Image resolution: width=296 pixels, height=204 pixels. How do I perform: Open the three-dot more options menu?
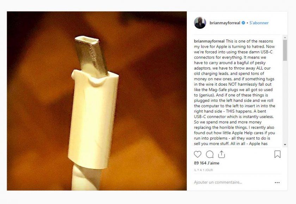point(277,183)
